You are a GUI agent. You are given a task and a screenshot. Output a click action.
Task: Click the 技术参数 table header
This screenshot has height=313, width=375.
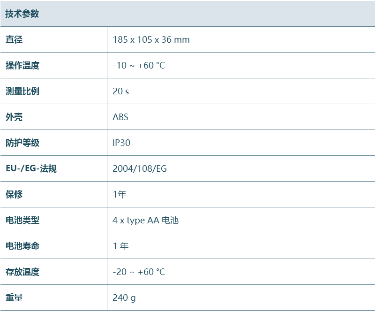click(x=22, y=14)
